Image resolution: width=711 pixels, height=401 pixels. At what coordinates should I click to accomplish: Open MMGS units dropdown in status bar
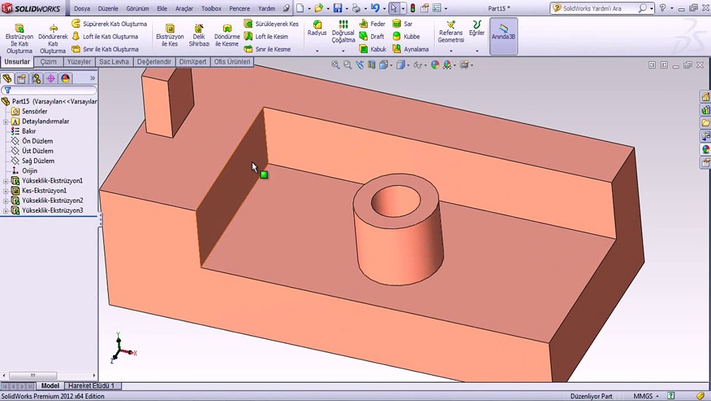coord(646,396)
